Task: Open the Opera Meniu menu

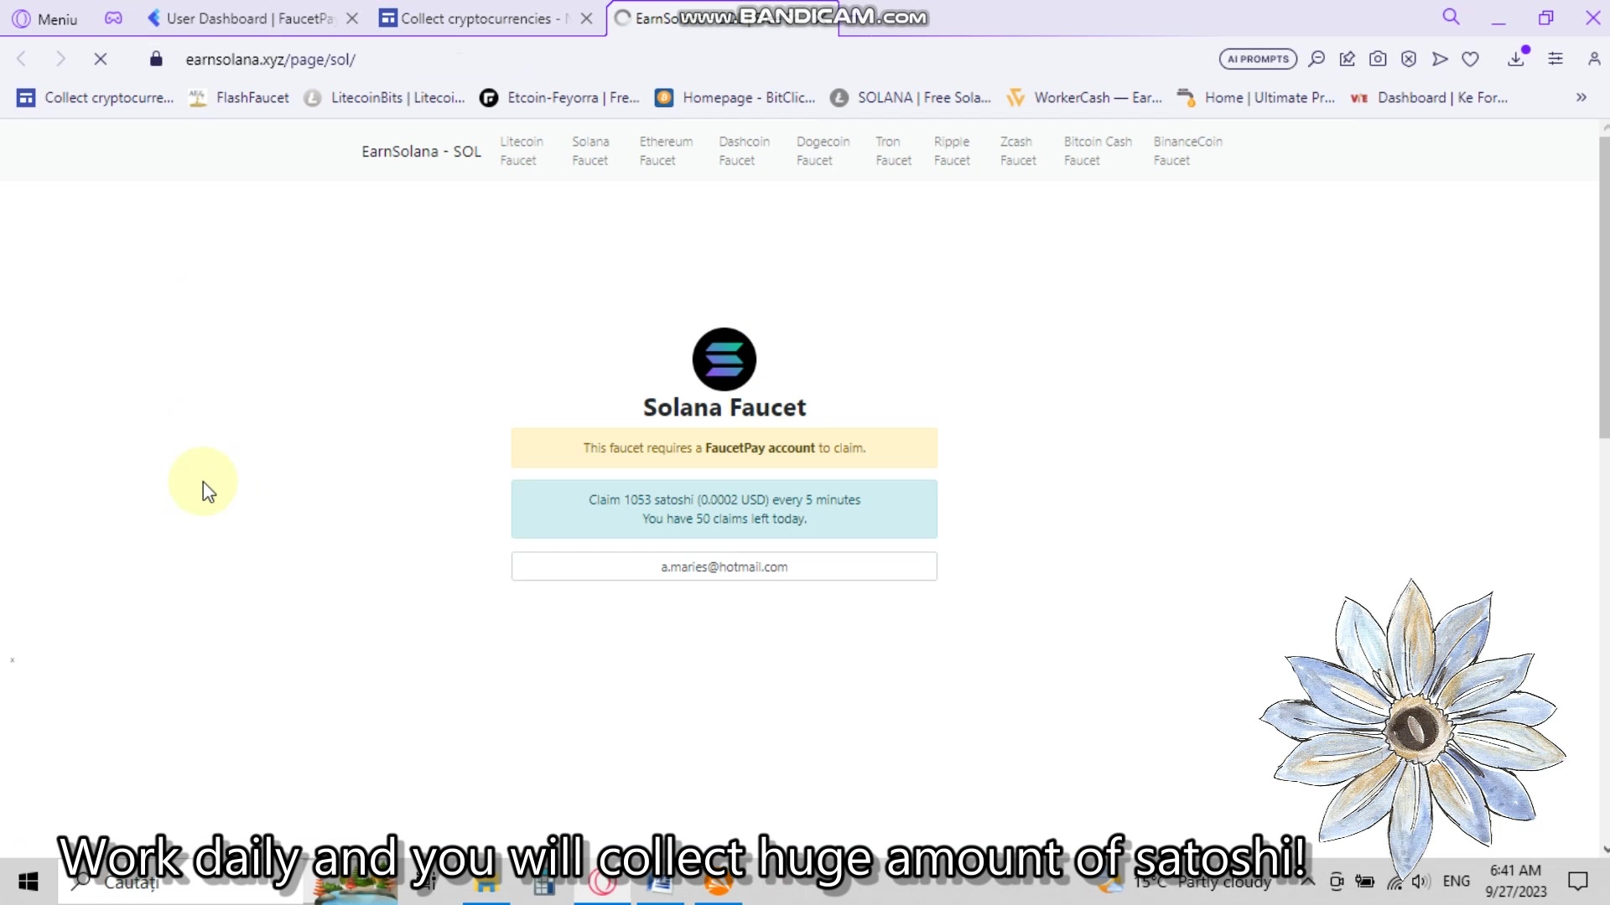Action: [x=45, y=18]
